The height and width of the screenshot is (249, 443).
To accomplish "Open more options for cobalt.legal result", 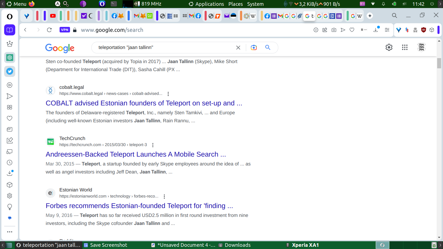I will (x=168, y=94).
